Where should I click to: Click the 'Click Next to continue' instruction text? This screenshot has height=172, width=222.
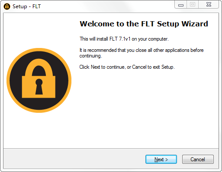(x=127, y=67)
